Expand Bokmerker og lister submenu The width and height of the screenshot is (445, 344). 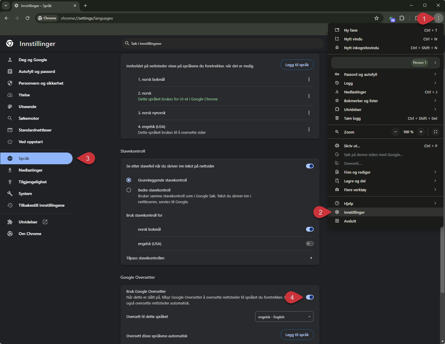click(386, 101)
